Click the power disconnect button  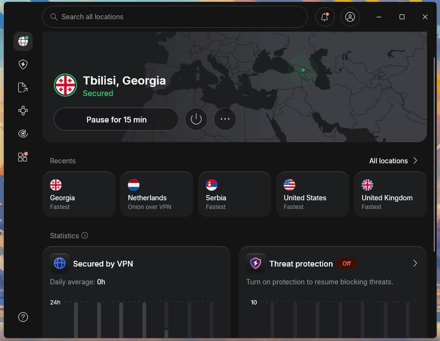coord(196,119)
